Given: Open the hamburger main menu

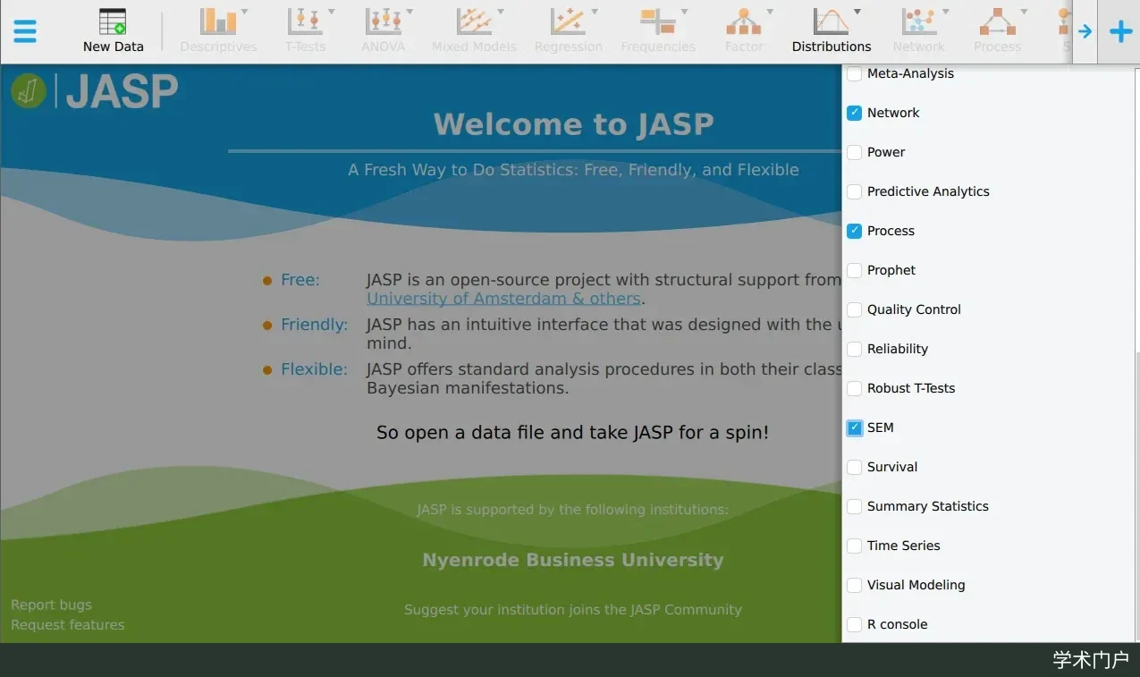Looking at the screenshot, I should 25,31.
